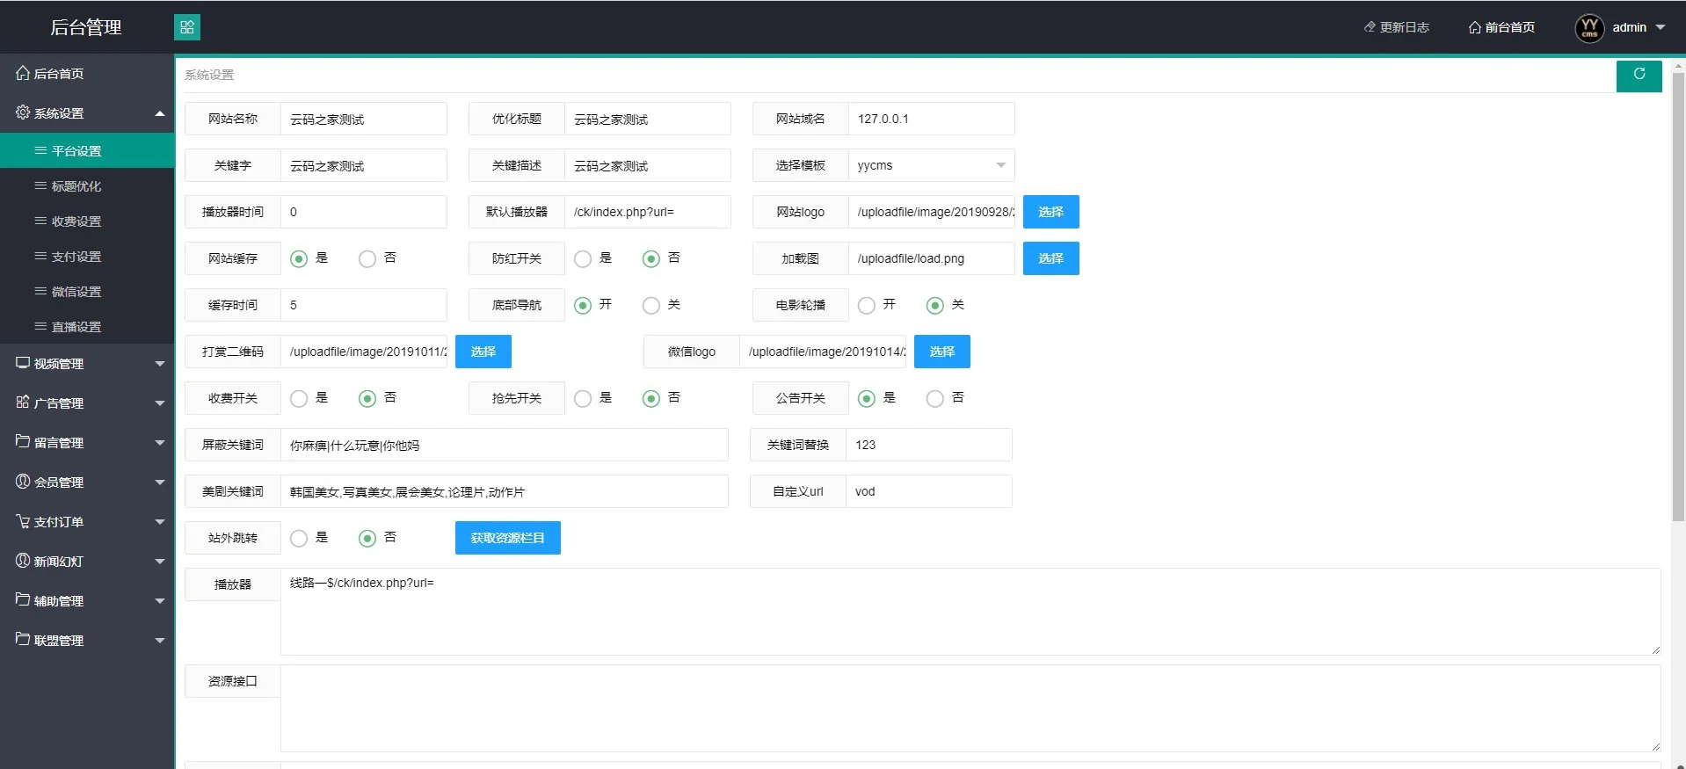
Task: Click the sidebar collapse grid icon
Action: coord(187,27)
